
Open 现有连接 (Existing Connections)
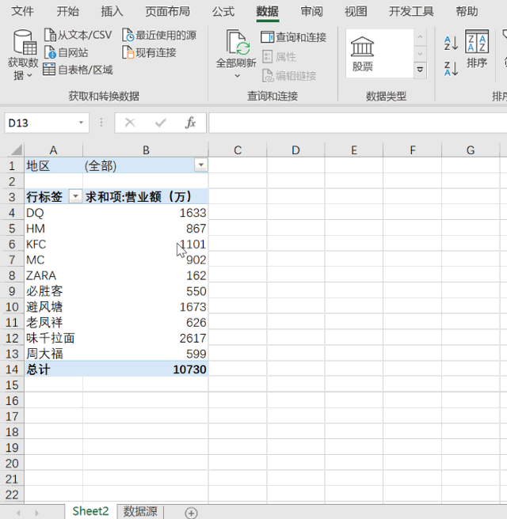pyautogui.click(x=150, y=52)
